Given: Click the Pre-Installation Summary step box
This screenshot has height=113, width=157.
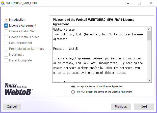Looking at the screenshot, I should [6, 49].
